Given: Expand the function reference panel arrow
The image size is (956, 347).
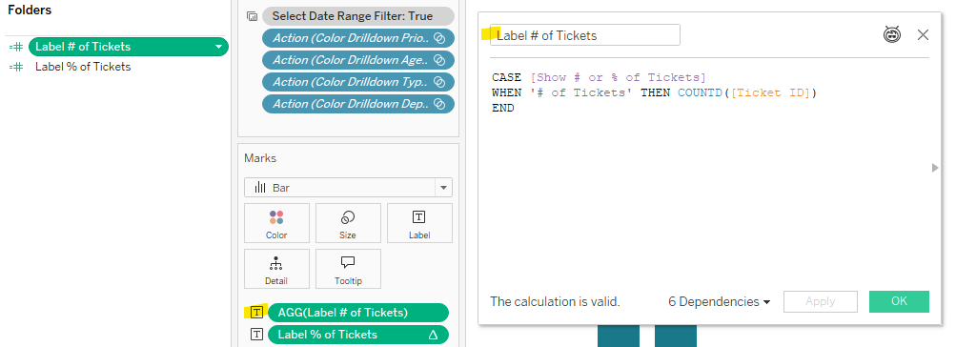Looking at the screenshot, I should point(935,168).
